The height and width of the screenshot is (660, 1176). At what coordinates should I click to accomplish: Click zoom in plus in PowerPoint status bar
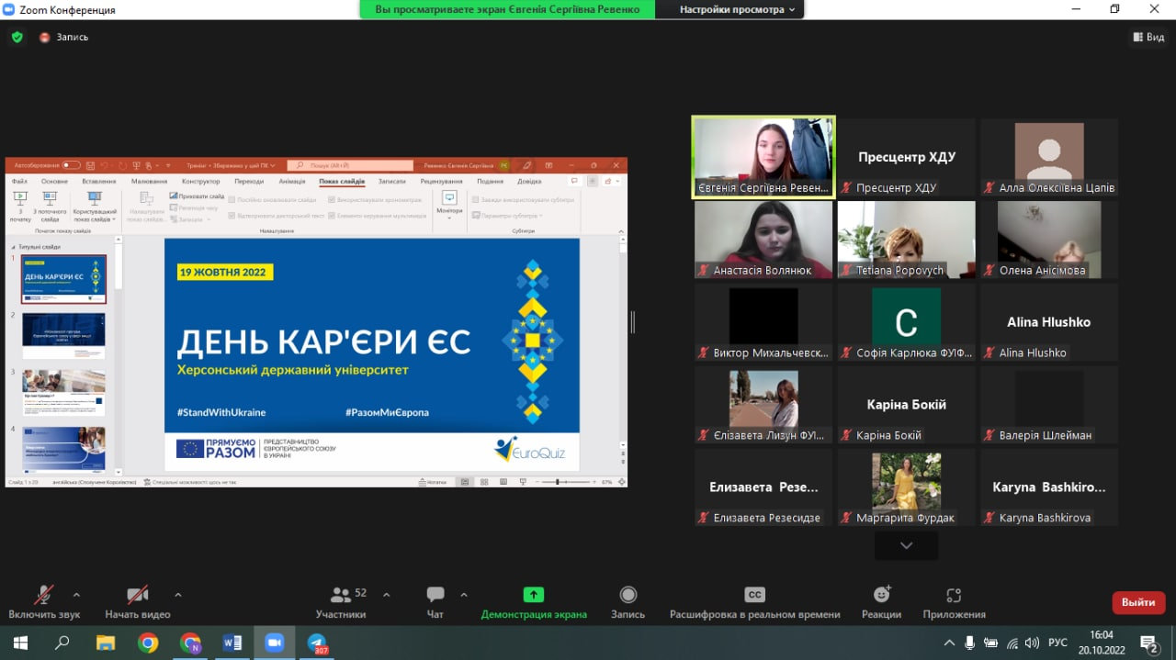(594, 482)
